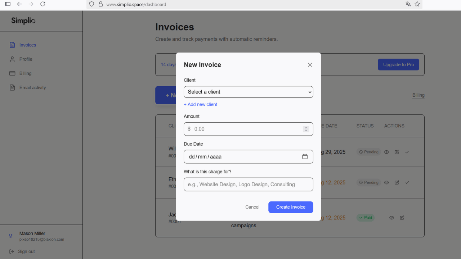Click the Pending status badge on Ethan's invoice
461x259 pixels.
(x=368, y=182)
